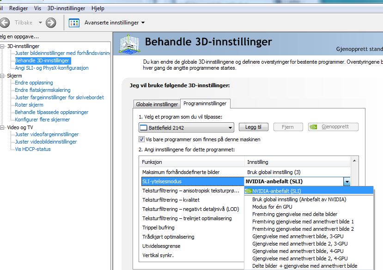Open the Vis menu
The image size is (383, 270).
tap(37, 8)
